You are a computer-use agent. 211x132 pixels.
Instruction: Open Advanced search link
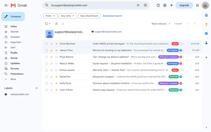pos(112,16)
